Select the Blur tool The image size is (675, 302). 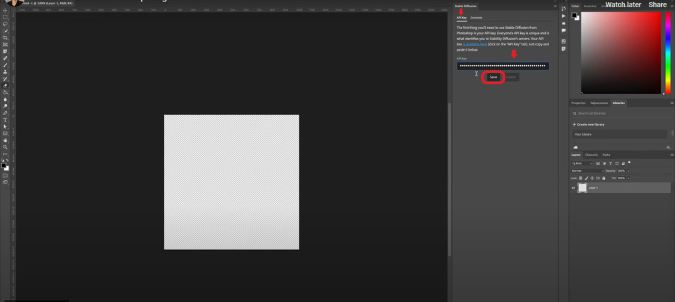point(5,99)
